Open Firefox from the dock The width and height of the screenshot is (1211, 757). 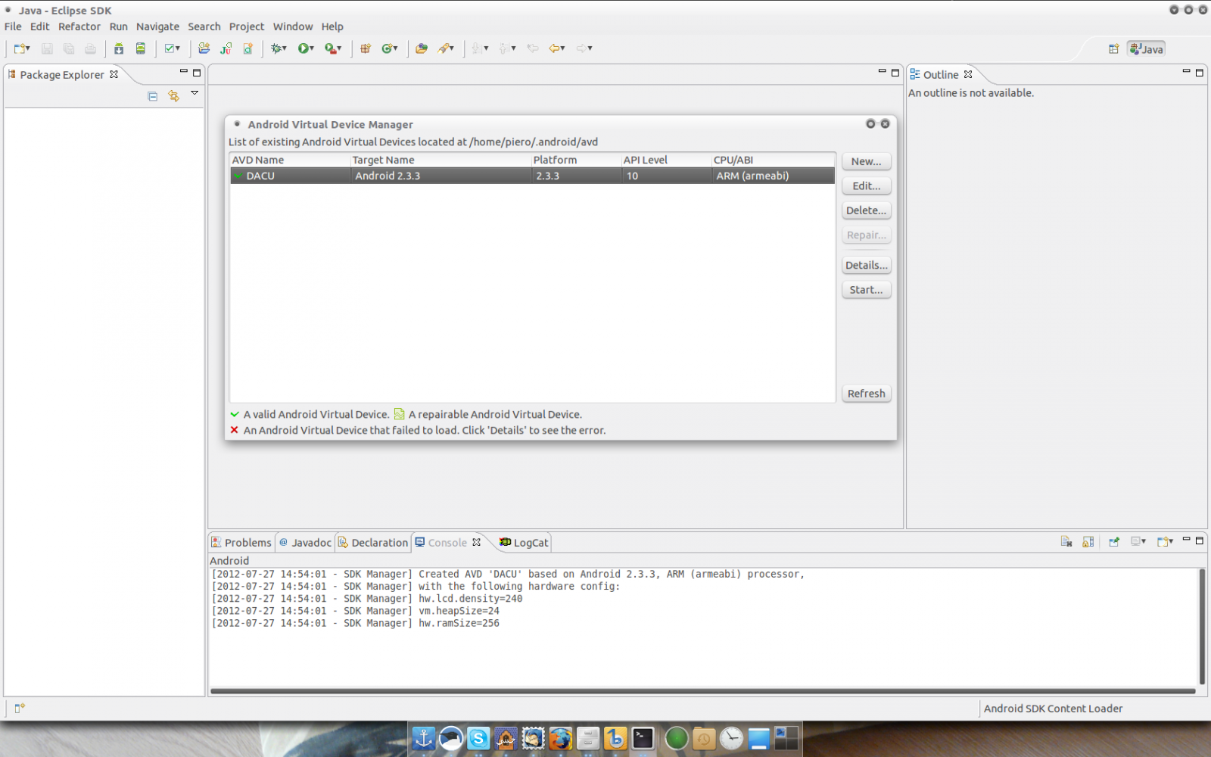point(560,738)
